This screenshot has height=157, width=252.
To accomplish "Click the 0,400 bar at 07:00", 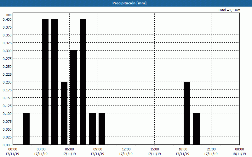I will click(x=83, y=82).
